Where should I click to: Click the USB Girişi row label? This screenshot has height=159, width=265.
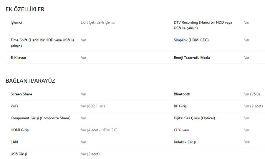pyautogui.click(x=19, y=154)
